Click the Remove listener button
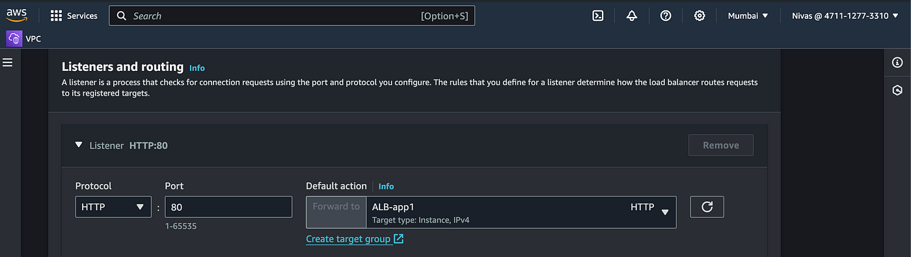 point(721,145)
